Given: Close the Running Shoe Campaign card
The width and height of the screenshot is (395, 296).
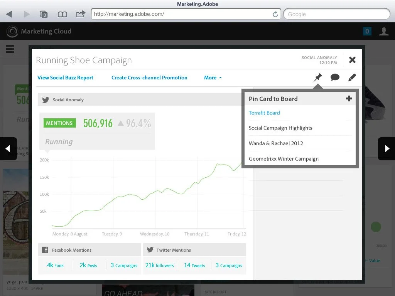Looking at the screenshot, I should click(x=352, y=60).
